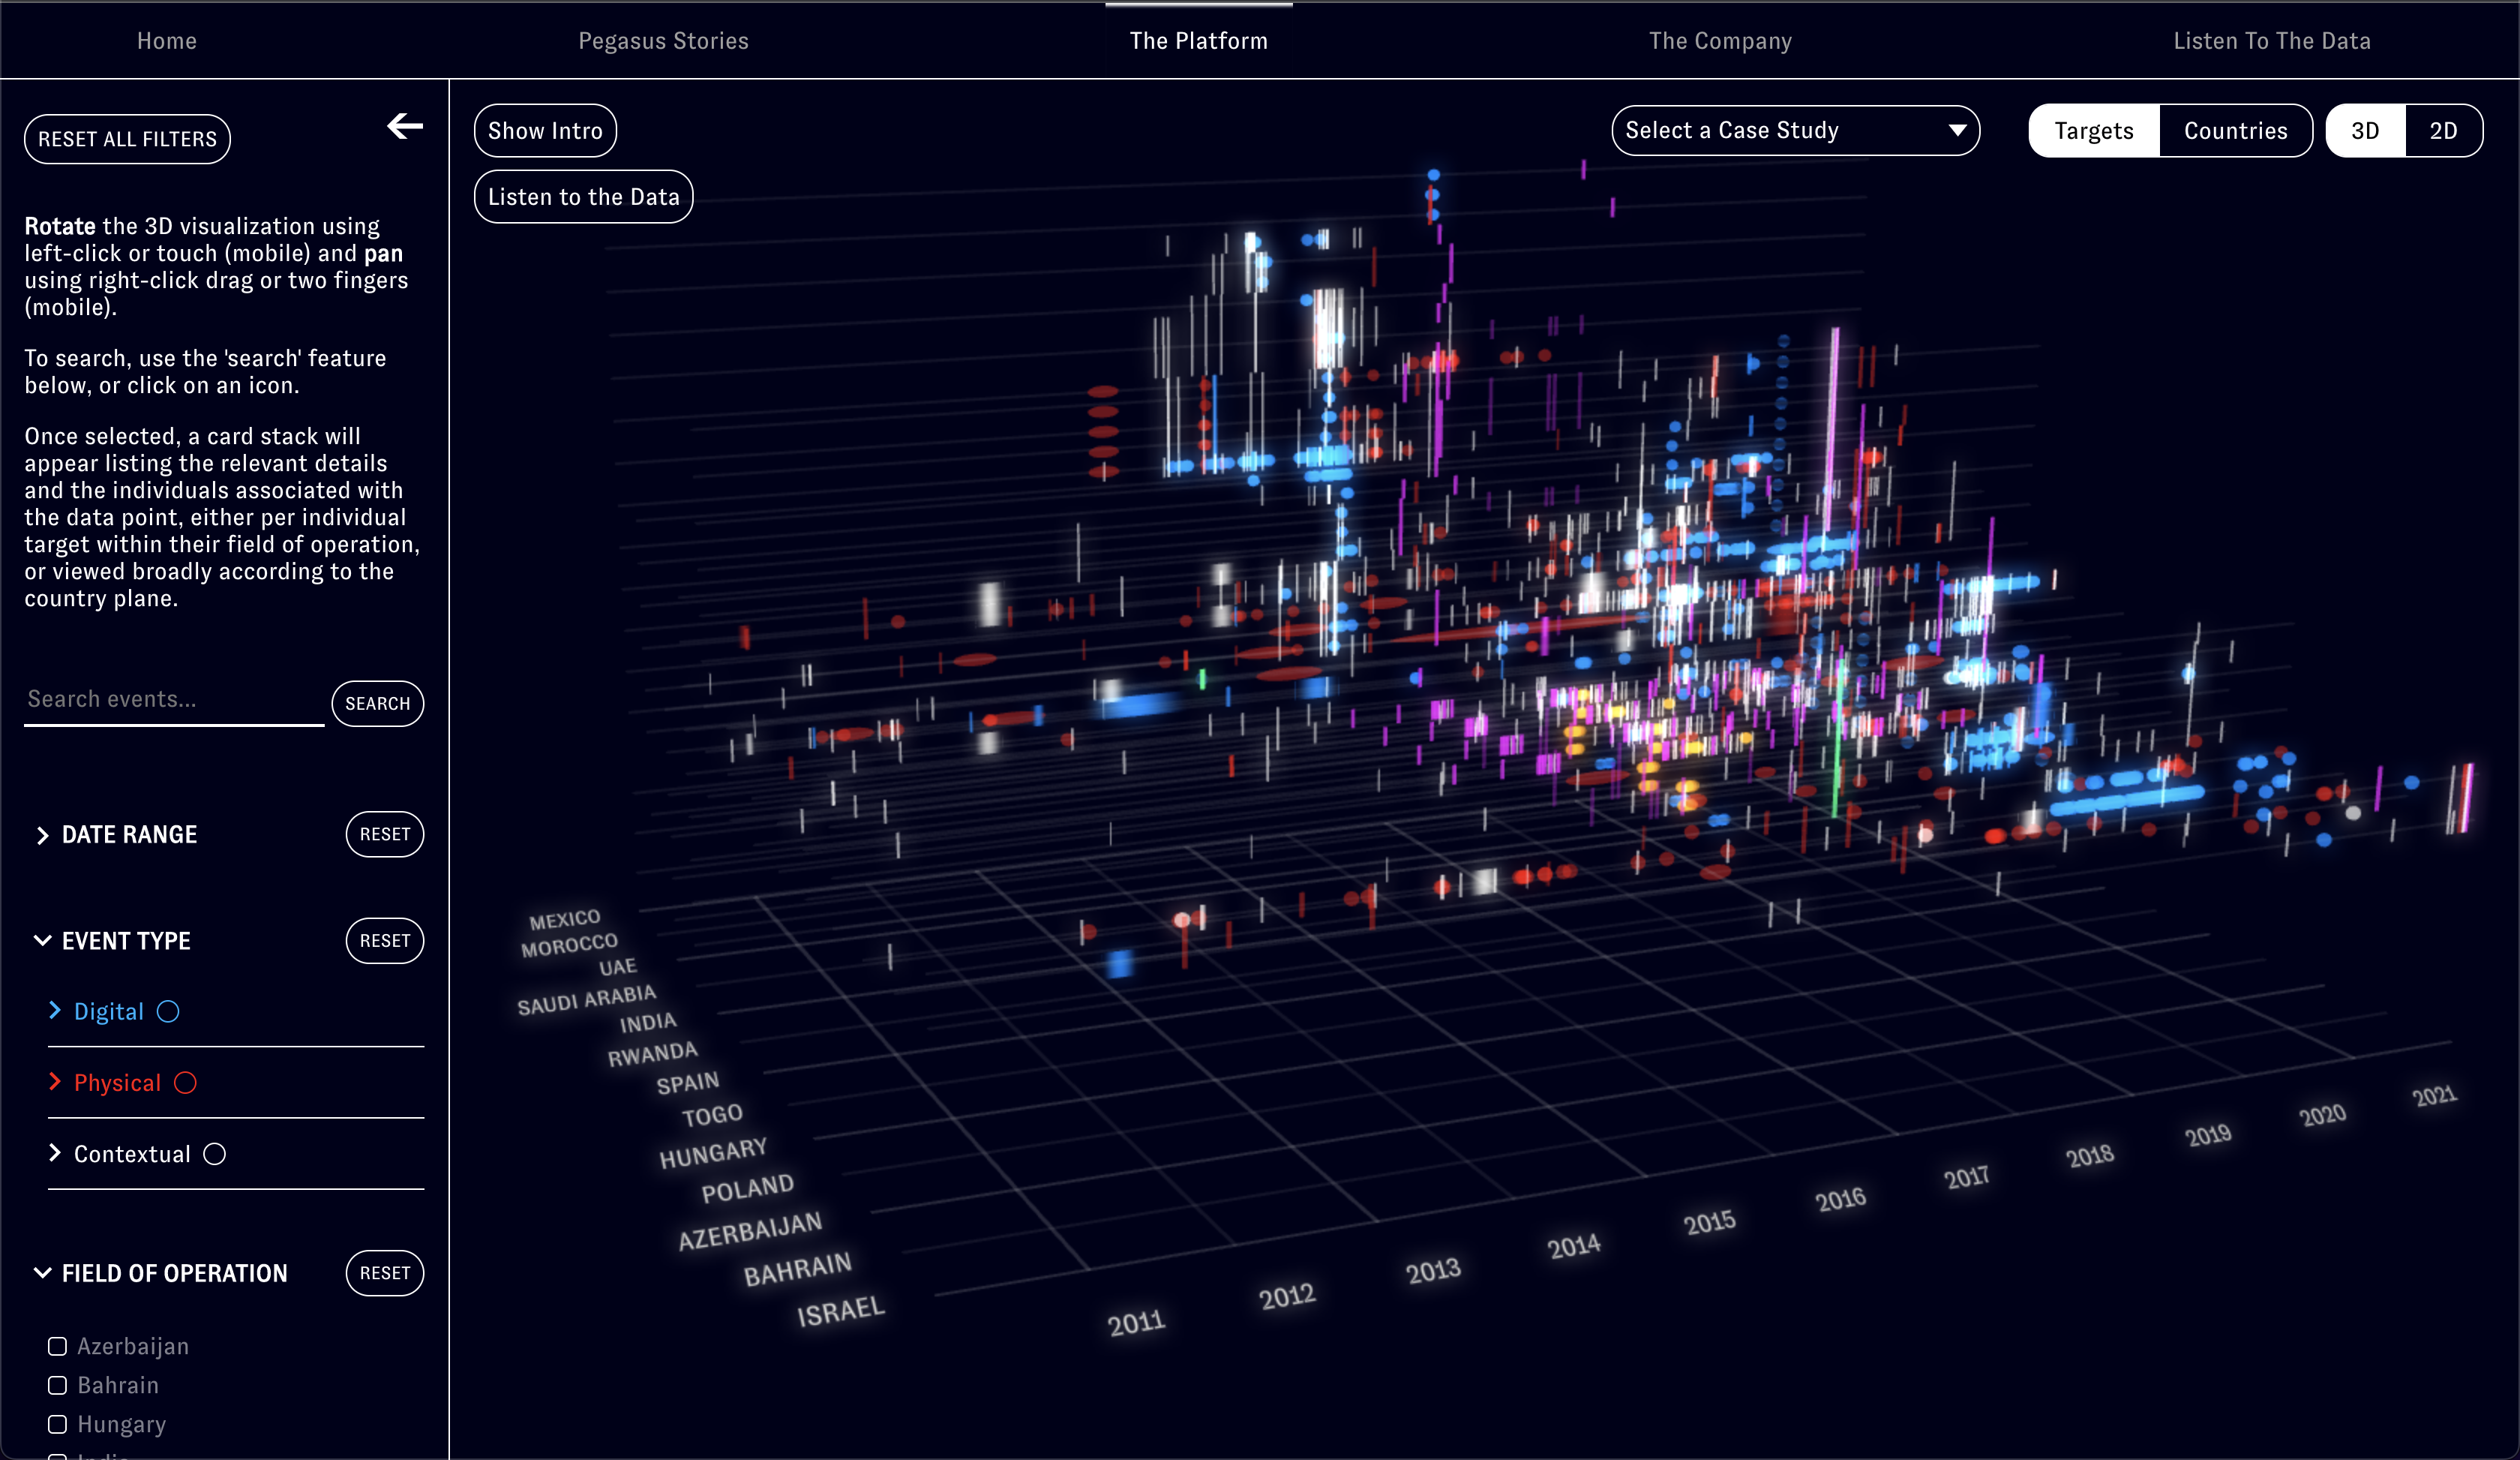
Task: Expand the Physical event type chevron
Action: pyautogui.click(x=55, y=1082)
